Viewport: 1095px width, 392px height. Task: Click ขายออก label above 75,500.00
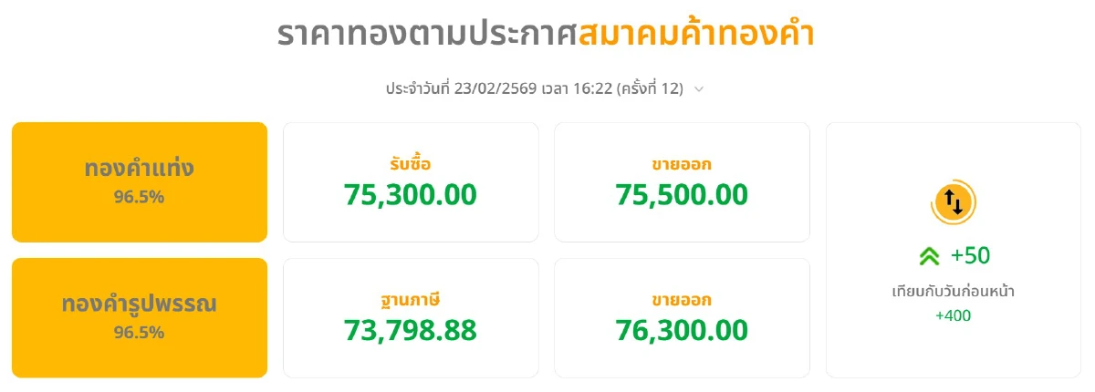pos(682,165)
